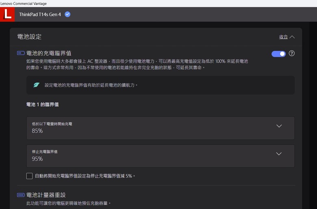
Task: Click description 此功能可讓您的電腦更精確地預估
Action: (68, 203)
